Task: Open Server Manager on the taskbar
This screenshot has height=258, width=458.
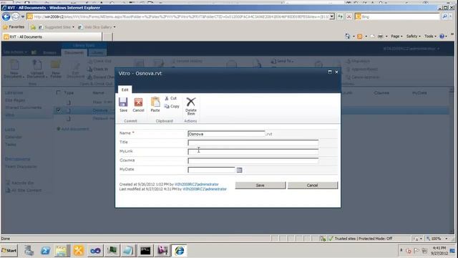Action: pyautogui.click(x=29, y=250)
